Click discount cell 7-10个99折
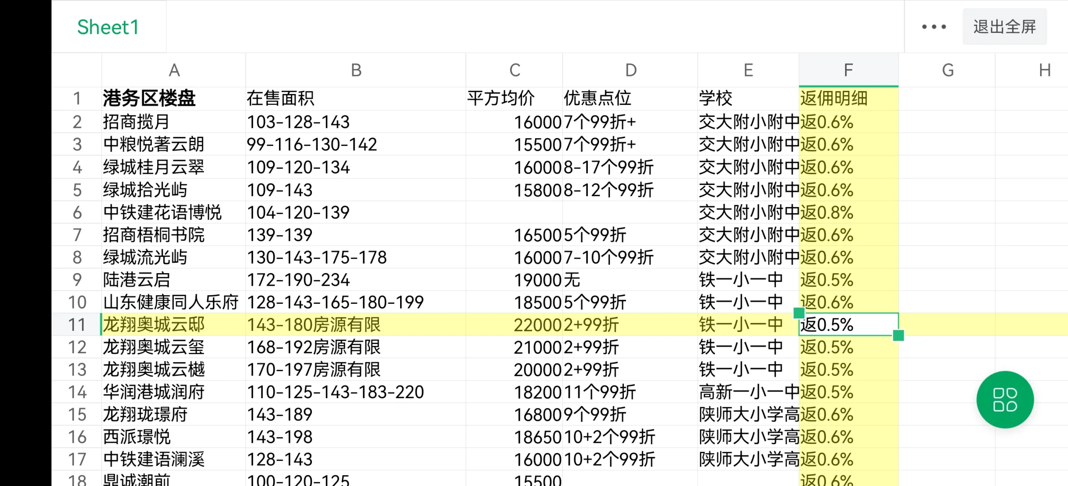 (630, 257)
